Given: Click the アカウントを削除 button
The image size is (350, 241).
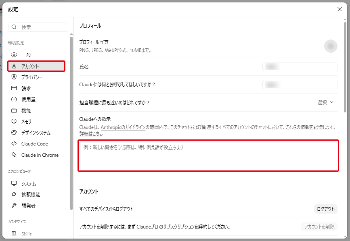Looking at the screenshot, I should [x=319, y=227].
